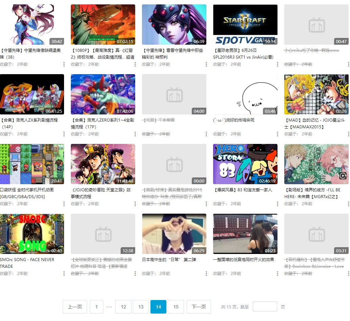Open the D.Va 守望先锋 video thumbnail
350x321 pixels.
point(32,24)
